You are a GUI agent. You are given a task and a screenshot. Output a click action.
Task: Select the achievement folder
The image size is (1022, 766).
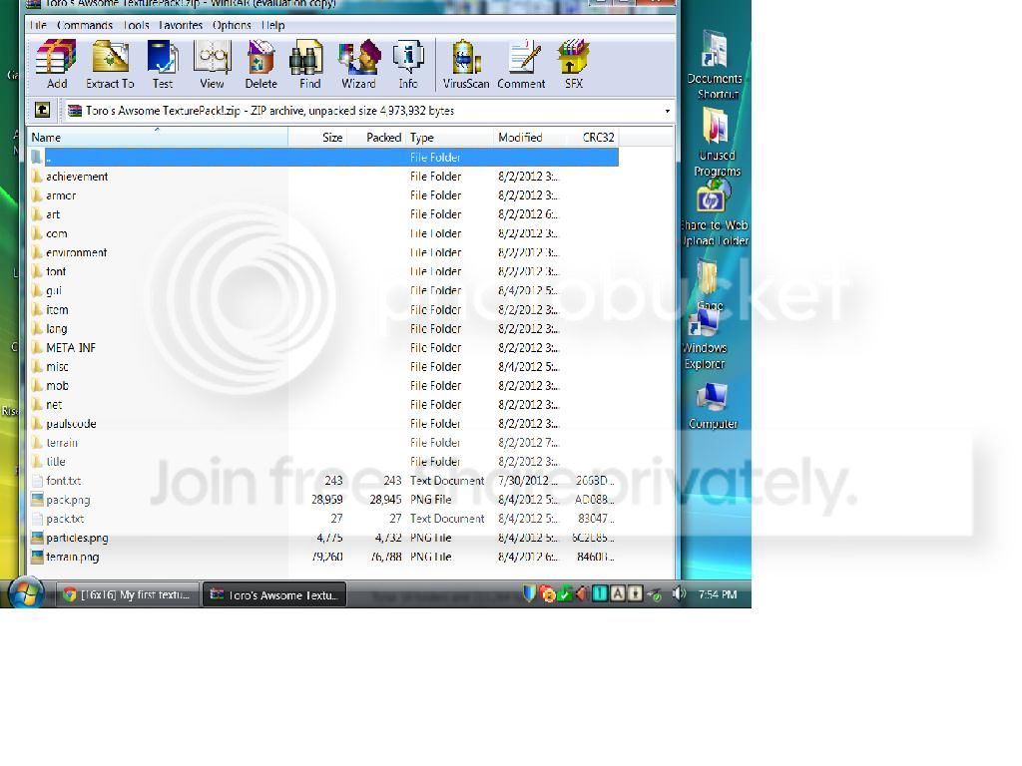(77, 177)
